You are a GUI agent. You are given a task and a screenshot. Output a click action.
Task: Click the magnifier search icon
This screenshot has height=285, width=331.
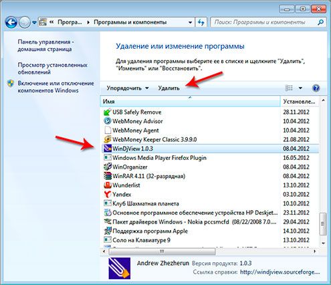pos(321,22)
